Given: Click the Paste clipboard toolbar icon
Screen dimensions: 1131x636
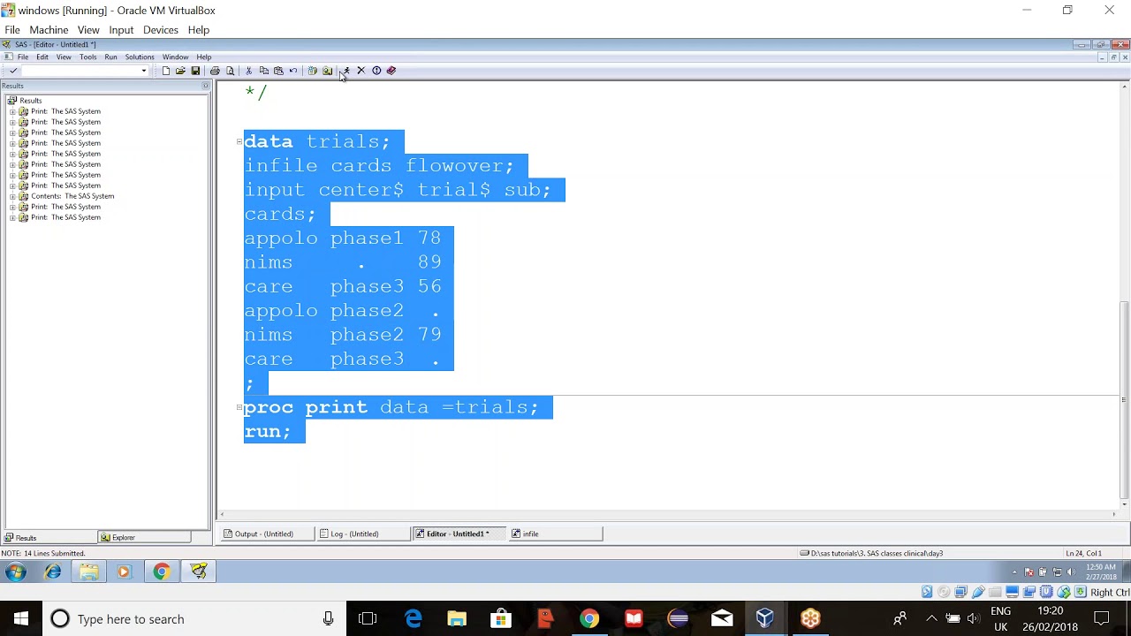Looking at the screenshot, I should (278, 71).
